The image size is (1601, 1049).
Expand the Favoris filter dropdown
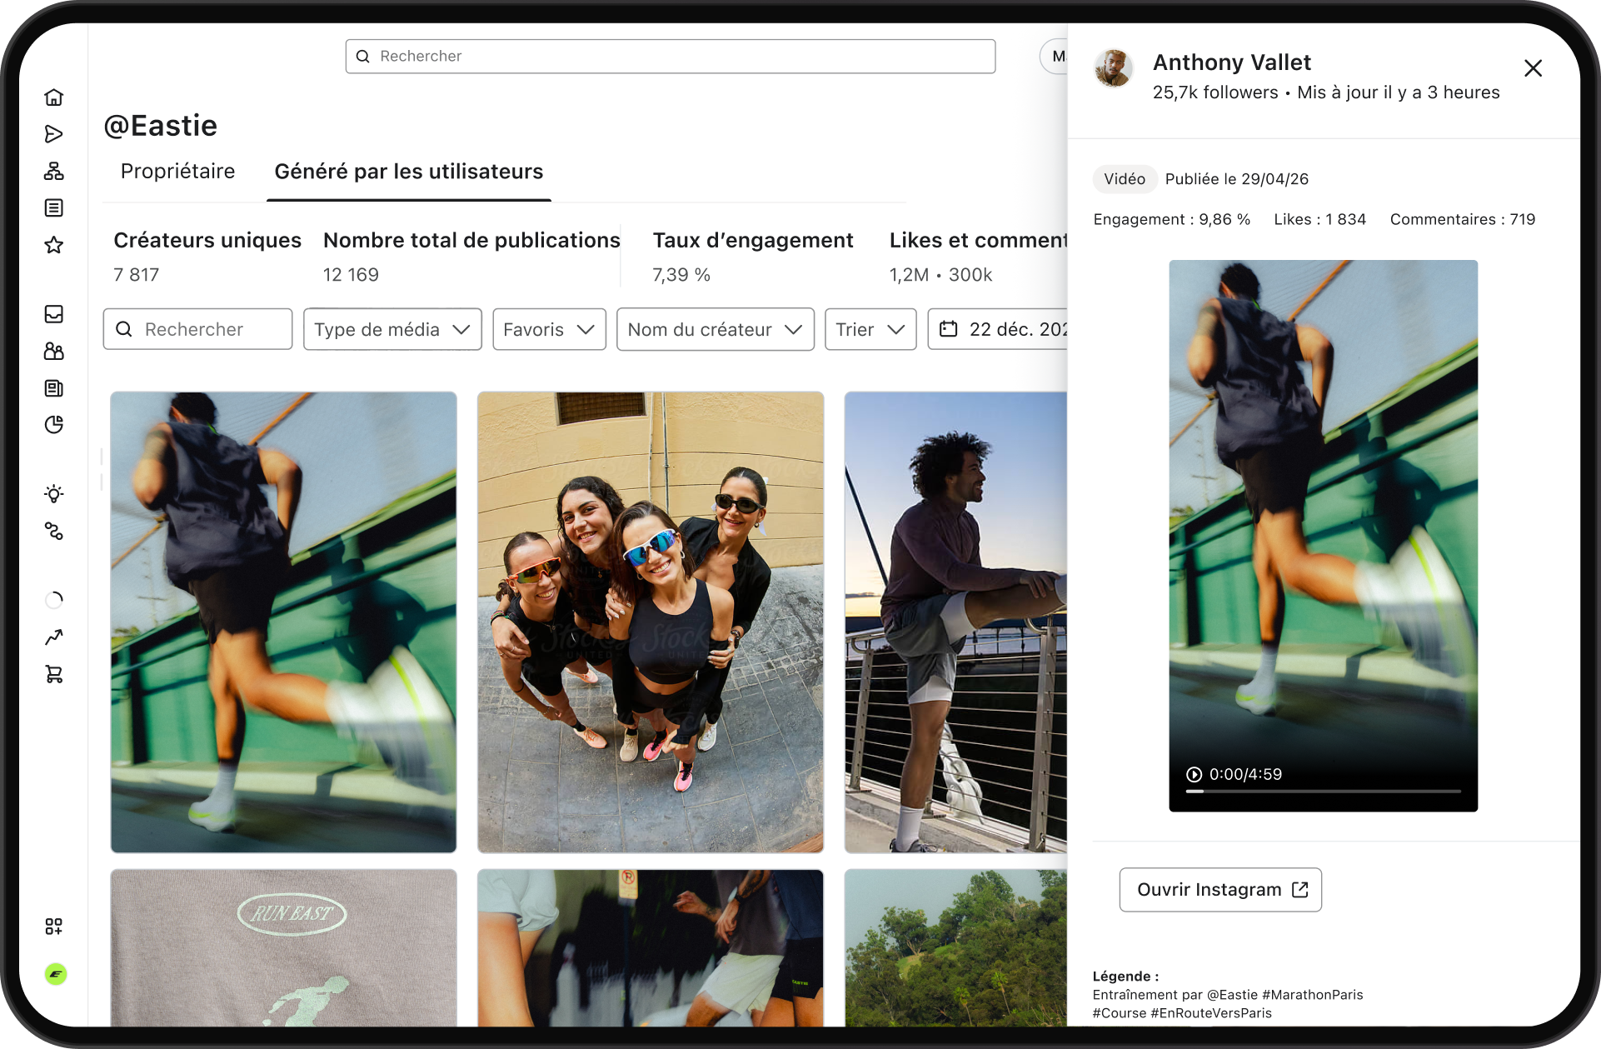coord(549,329)
